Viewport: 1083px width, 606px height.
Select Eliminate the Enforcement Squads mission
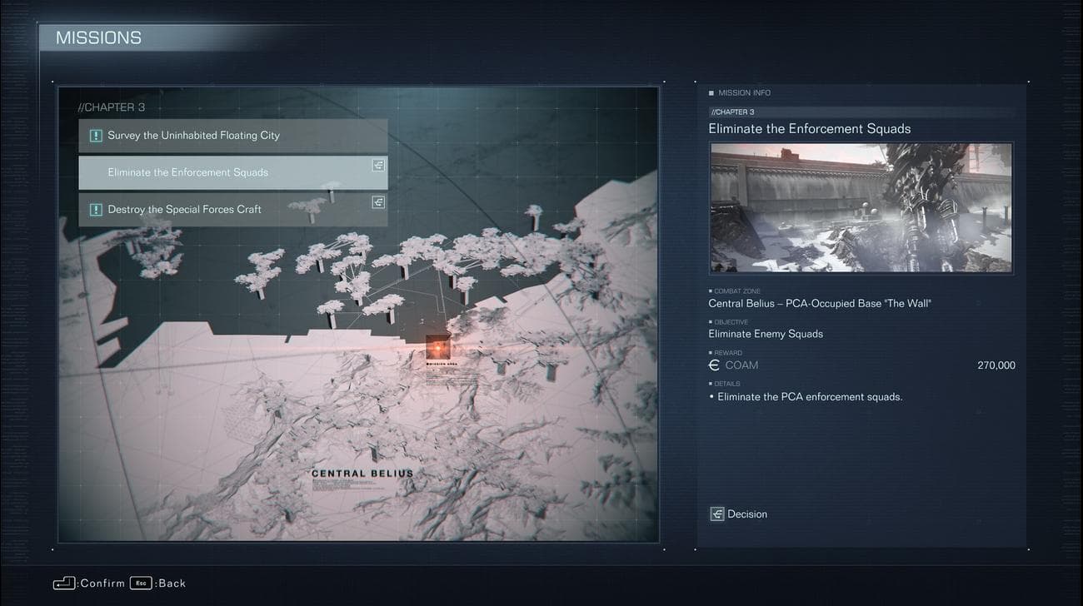pos(233,172)
